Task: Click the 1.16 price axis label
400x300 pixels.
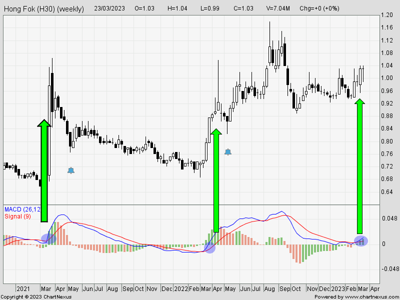Action: [x=386, y=27]
